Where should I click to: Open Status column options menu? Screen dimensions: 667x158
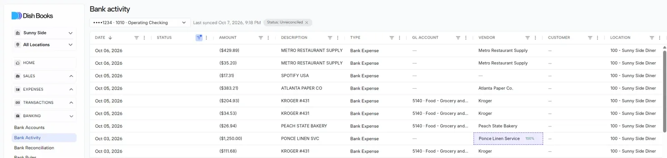(x=206, y=38)
